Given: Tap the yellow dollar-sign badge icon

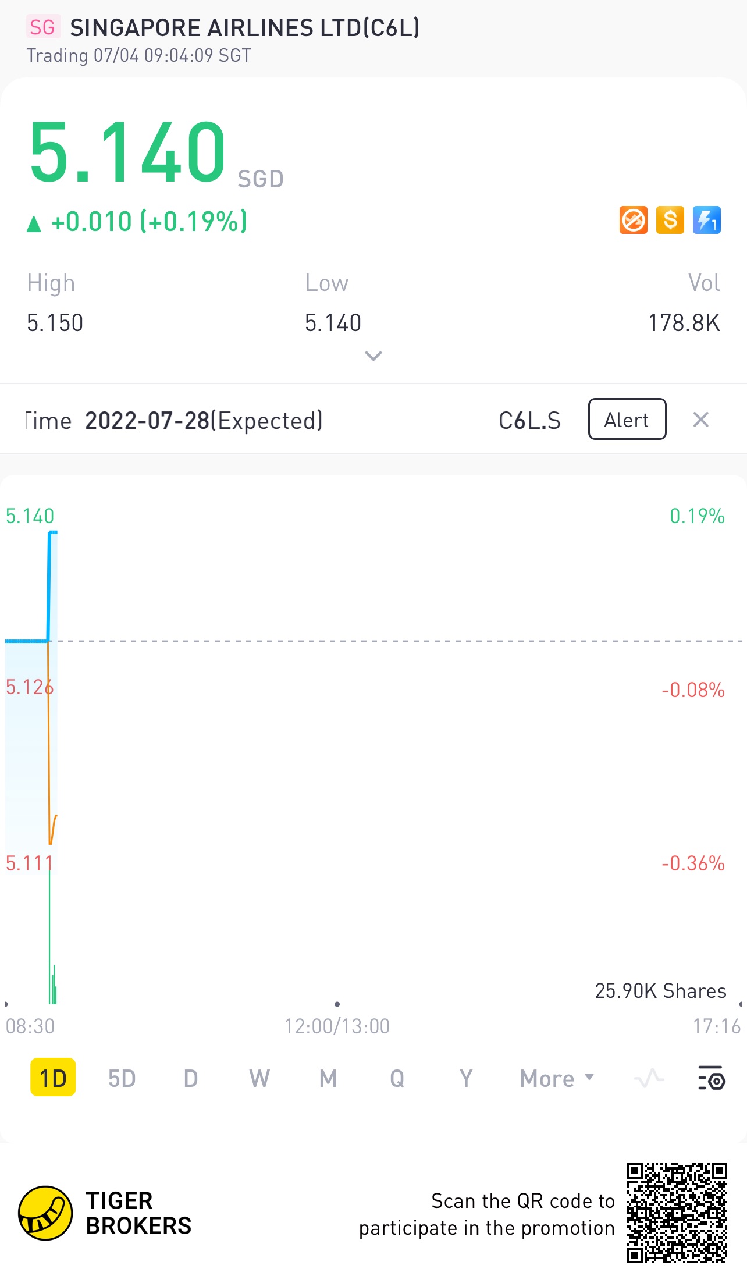Looking at the screenshot, I should coord(670,221).
